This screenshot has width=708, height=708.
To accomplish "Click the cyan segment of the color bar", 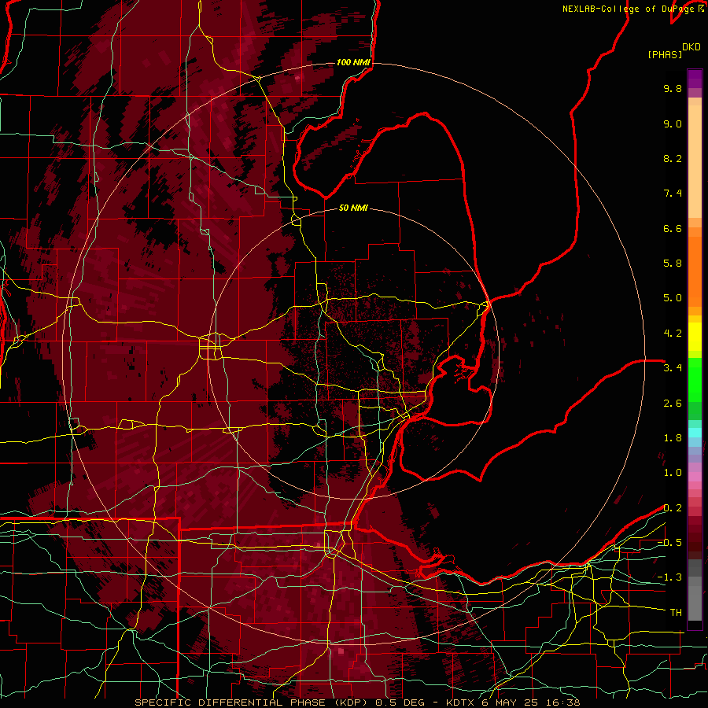I will [x=695, y=432].
